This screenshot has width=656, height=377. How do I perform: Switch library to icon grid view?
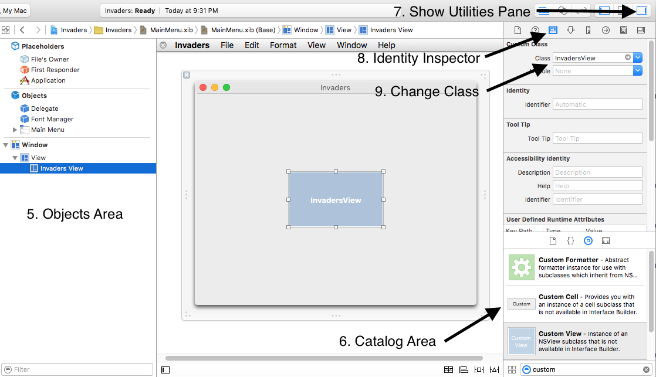[512, 369]
